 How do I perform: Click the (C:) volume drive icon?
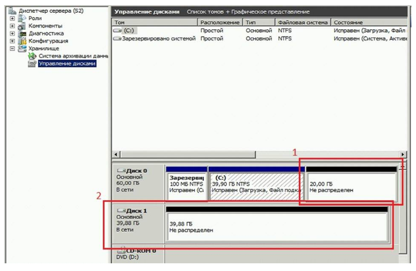(x=118, y=31)
